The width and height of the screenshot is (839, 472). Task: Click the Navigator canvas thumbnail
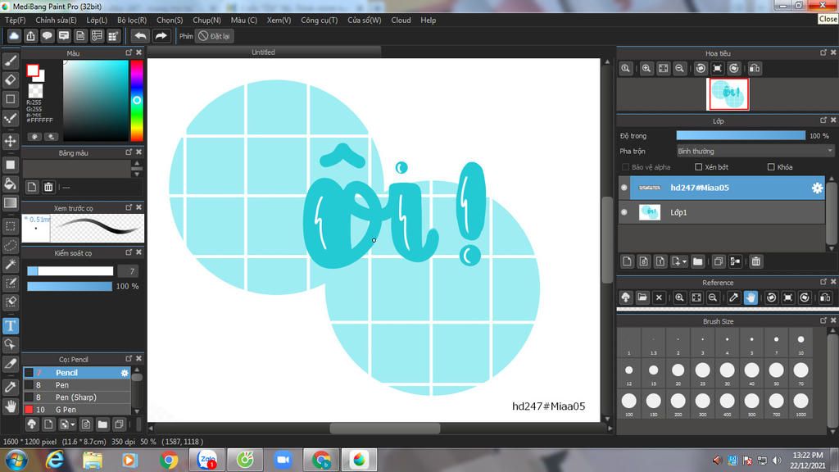[728, 93]
